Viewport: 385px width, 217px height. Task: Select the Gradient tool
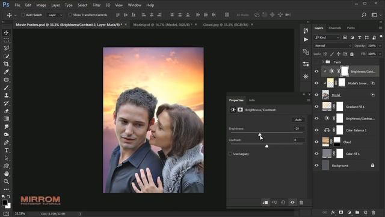tap(7, 119)
